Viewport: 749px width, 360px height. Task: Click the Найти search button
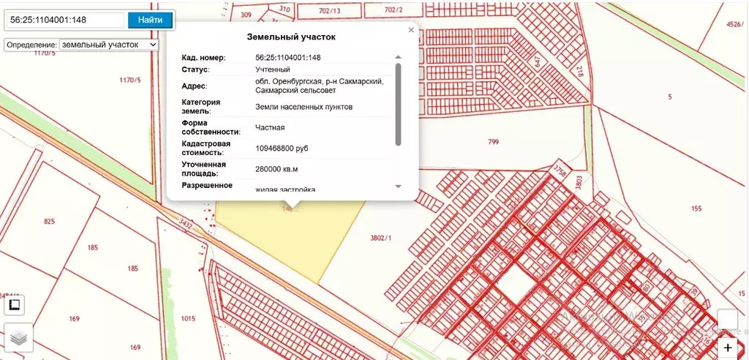click(150, 20)
